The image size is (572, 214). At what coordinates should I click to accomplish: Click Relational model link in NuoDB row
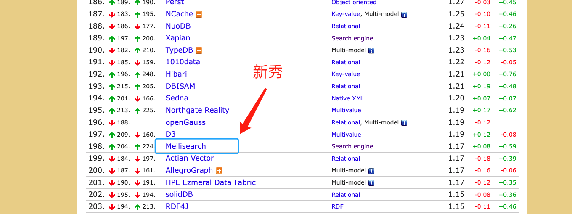[x=346, y=26]
